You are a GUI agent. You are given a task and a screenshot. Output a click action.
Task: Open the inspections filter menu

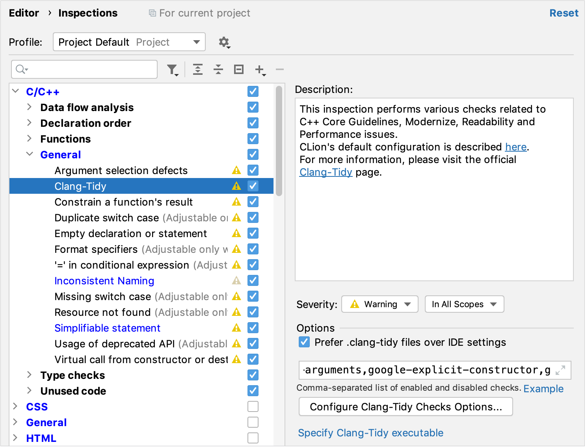(172, 69)
